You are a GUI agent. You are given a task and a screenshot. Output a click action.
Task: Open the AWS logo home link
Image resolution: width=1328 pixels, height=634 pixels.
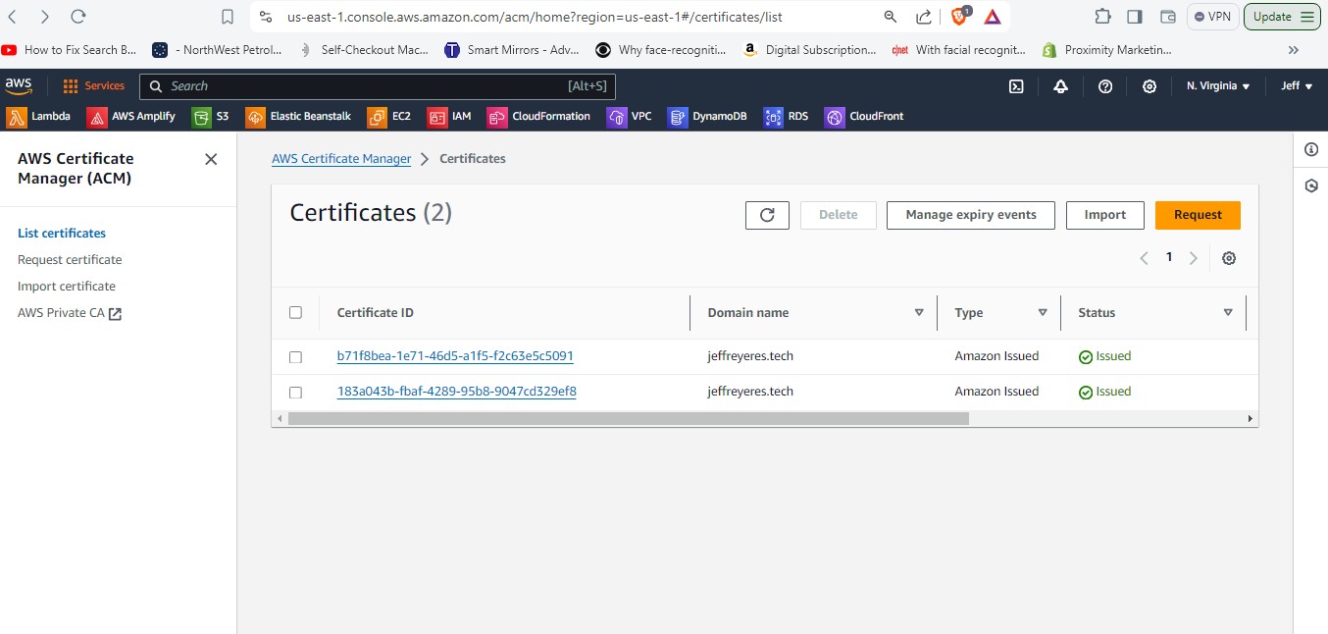click(19, 85)
